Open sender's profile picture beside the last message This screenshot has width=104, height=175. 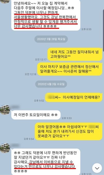(x=5, y=148)
